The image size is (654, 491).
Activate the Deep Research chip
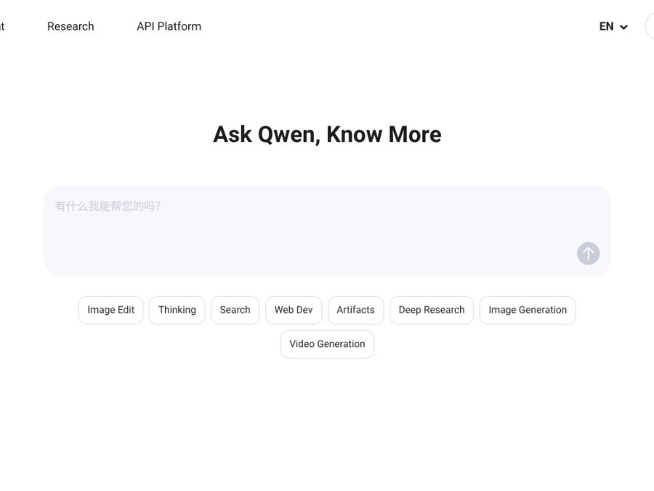(432, 310)
